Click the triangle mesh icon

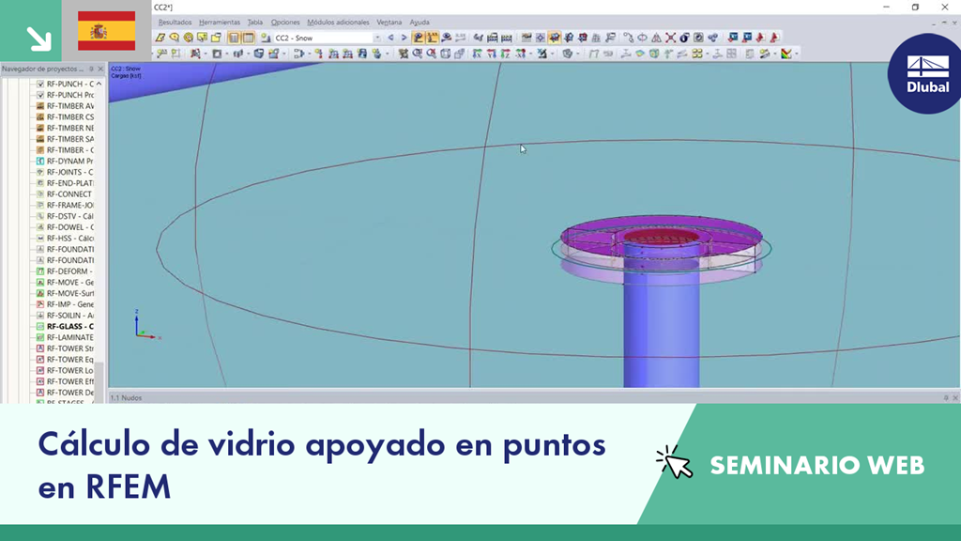pyautogui.click(x=656, y=38)
